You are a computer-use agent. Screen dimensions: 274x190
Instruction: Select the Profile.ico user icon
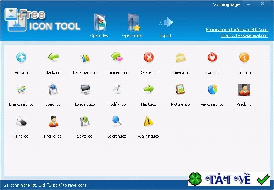coord(53,121)
